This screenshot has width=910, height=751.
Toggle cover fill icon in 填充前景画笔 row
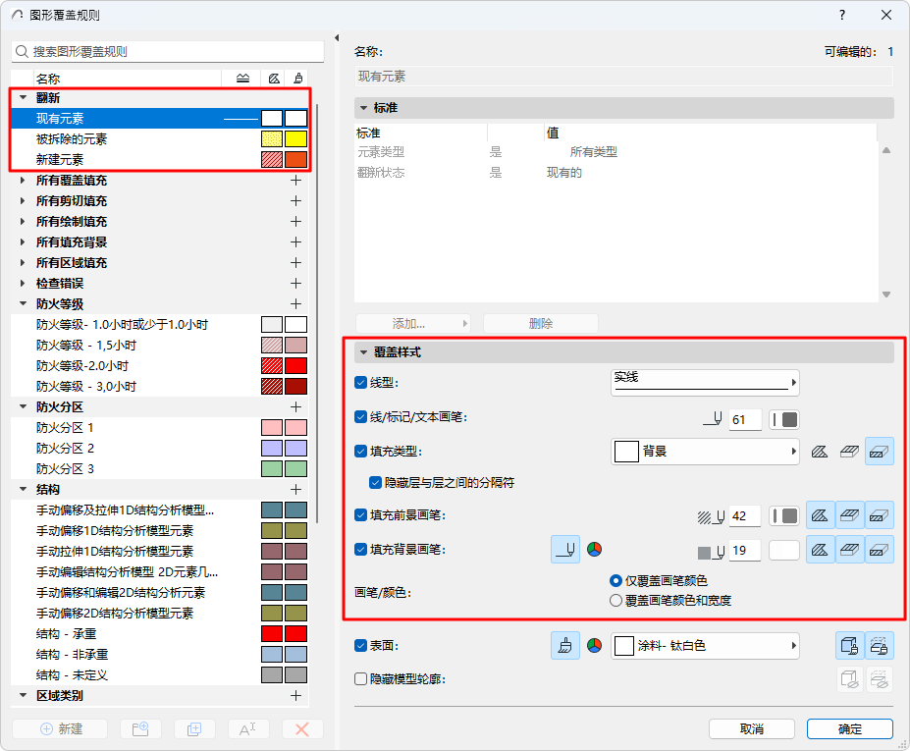pyautogui.click(x=850, y=515)
